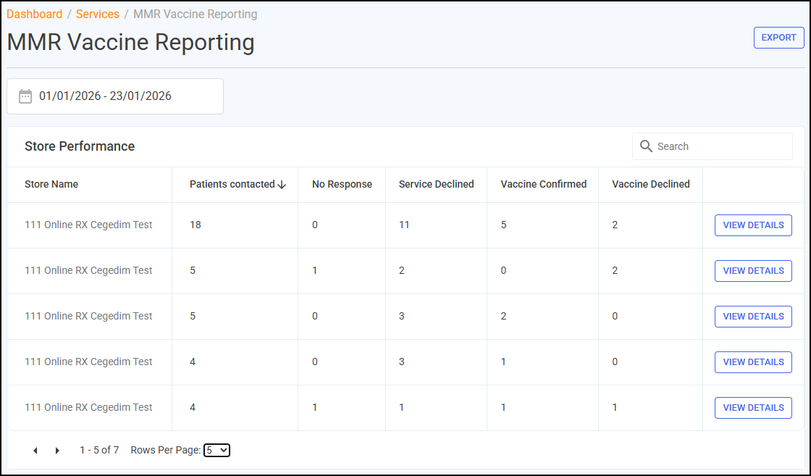Image resolution: width=811 pixels, height=476 pixels.
Task: Go to previous page arrow
Action: click(35, 451)
